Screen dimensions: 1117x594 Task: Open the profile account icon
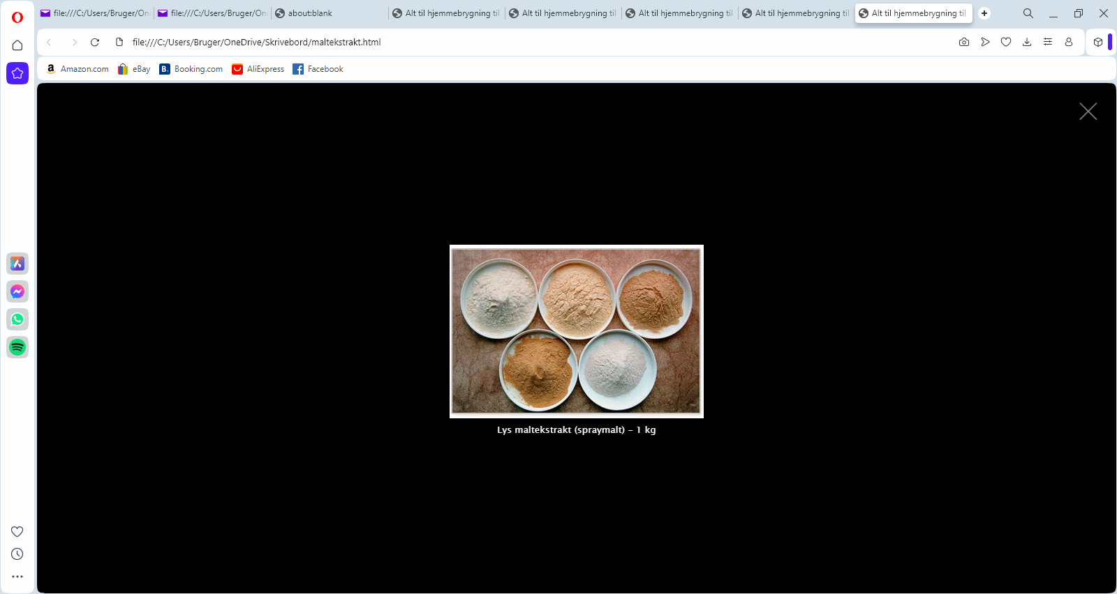point(1069,42)
